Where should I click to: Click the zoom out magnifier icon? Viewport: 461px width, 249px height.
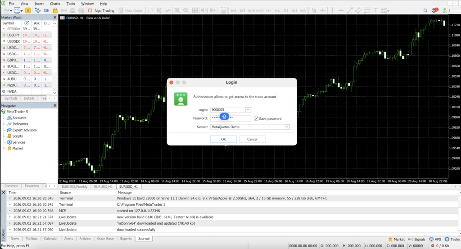coord(186,11)
